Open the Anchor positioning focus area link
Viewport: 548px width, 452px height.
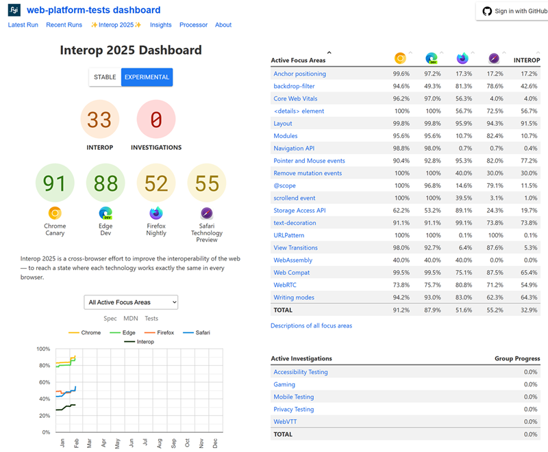point(299,74)
